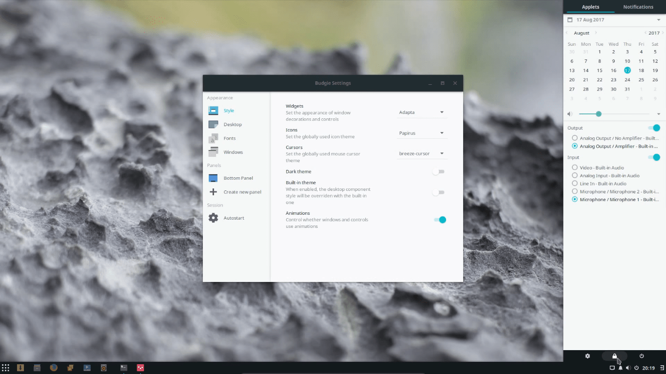Adjust the Raven volume slider

pos(614,114)
